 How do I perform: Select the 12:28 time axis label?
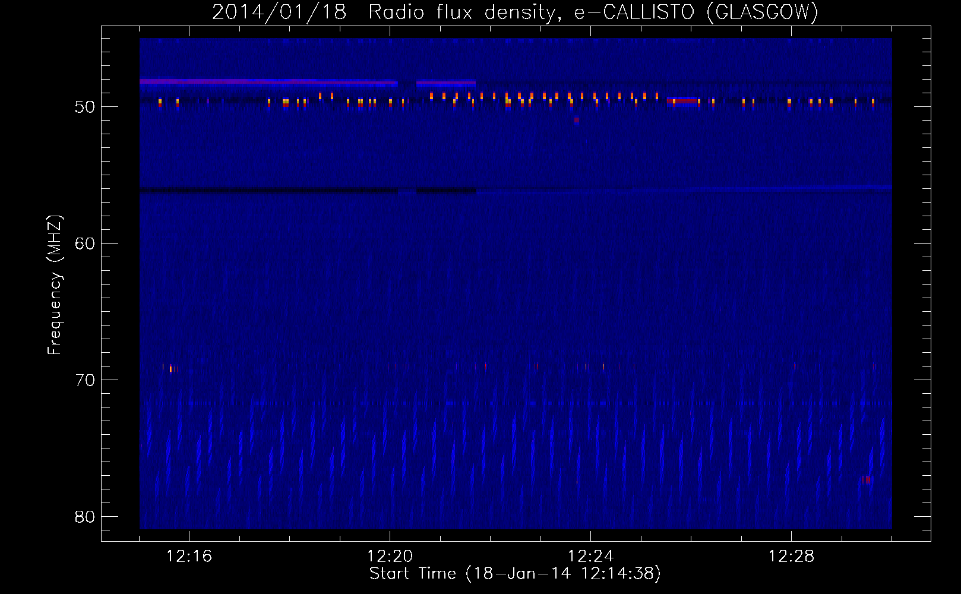coord(791,556)
